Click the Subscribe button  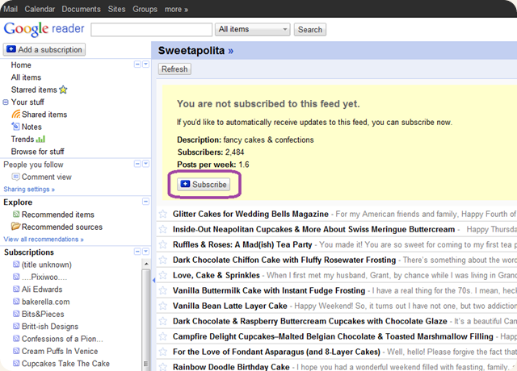[x=204, y=185]
